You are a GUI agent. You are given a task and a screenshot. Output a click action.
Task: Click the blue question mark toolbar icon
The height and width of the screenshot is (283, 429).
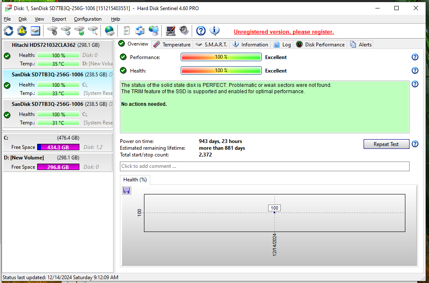(x=201, y=31)
